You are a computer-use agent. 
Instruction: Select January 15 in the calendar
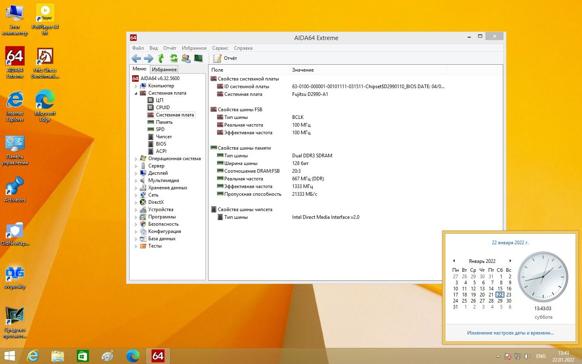tap(500, 289)
